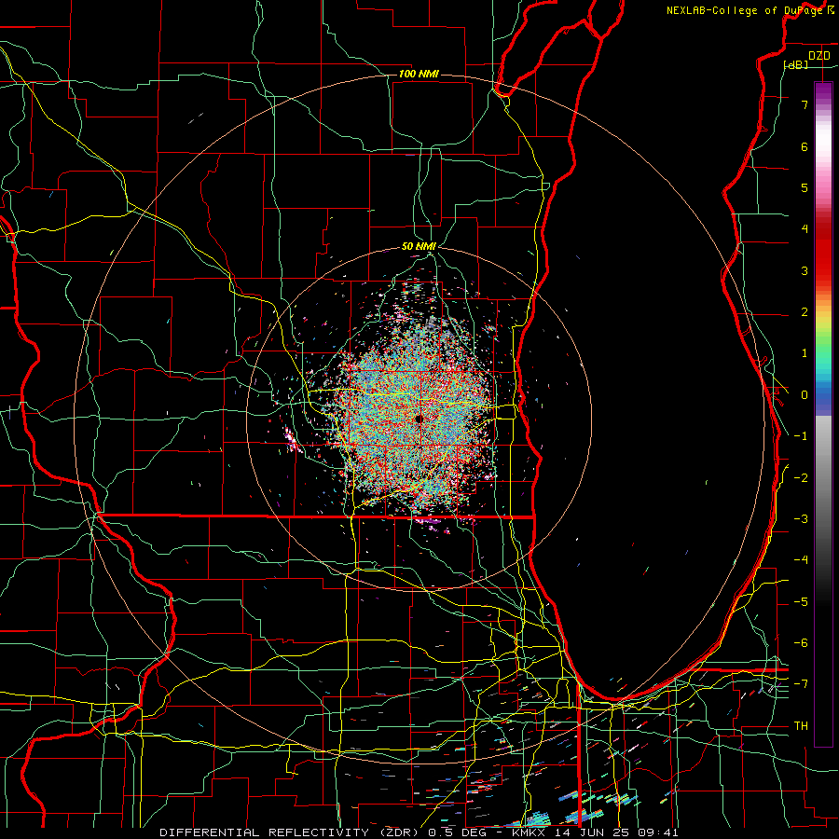Click the DZD legend title
Viewport: 839px width, 839px height.
(818, 55)
